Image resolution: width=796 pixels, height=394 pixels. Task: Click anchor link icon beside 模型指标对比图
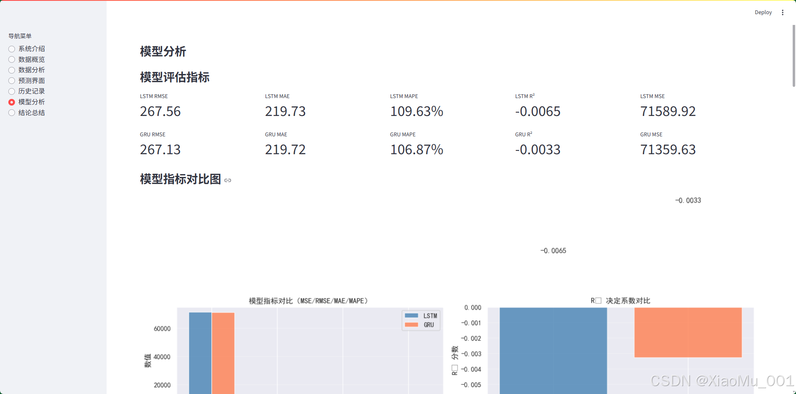point(228,180)
